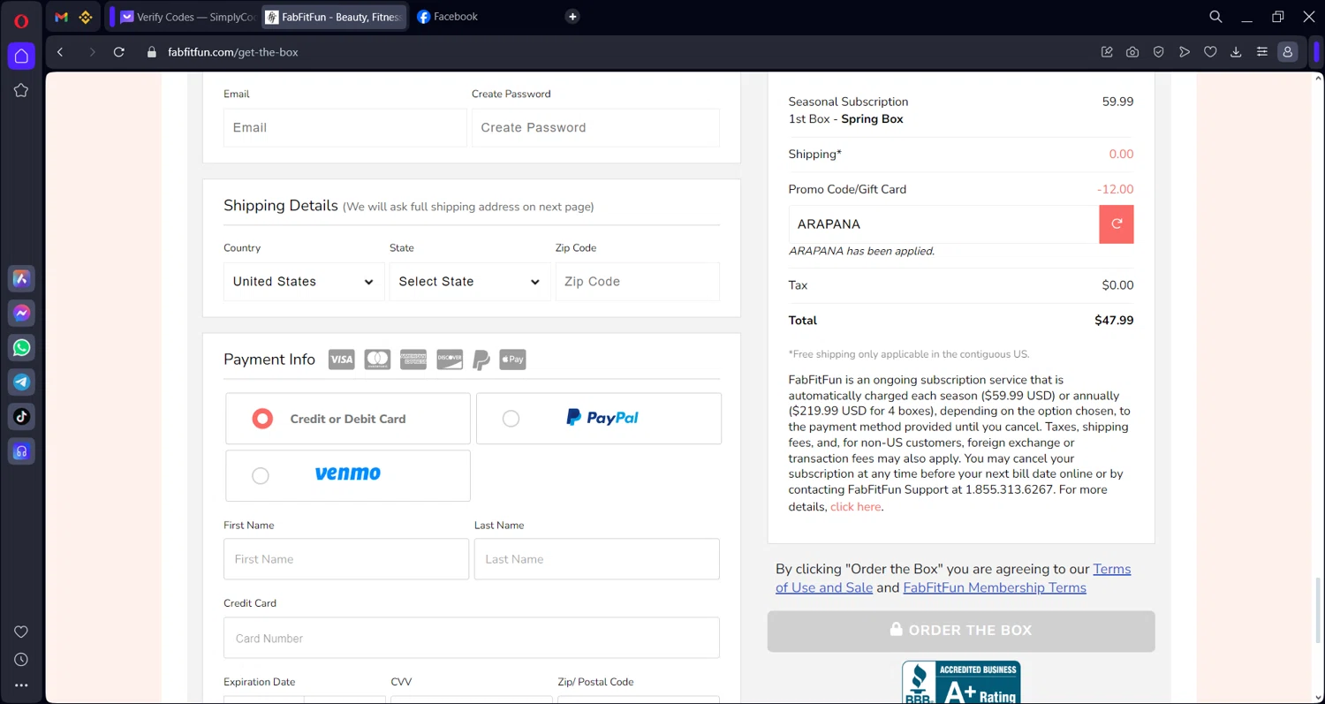
Task: Click the Total amount $47.99
Action: (x=1114, y=321)
